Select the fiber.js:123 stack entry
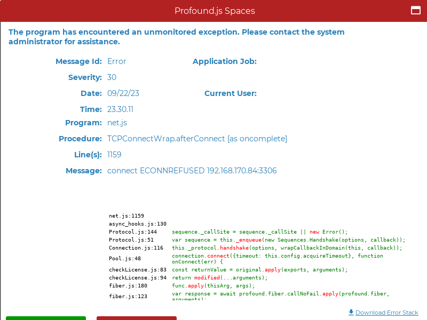Screen dimensions: 427x320 pyautogui.click(x=128, y=297)
